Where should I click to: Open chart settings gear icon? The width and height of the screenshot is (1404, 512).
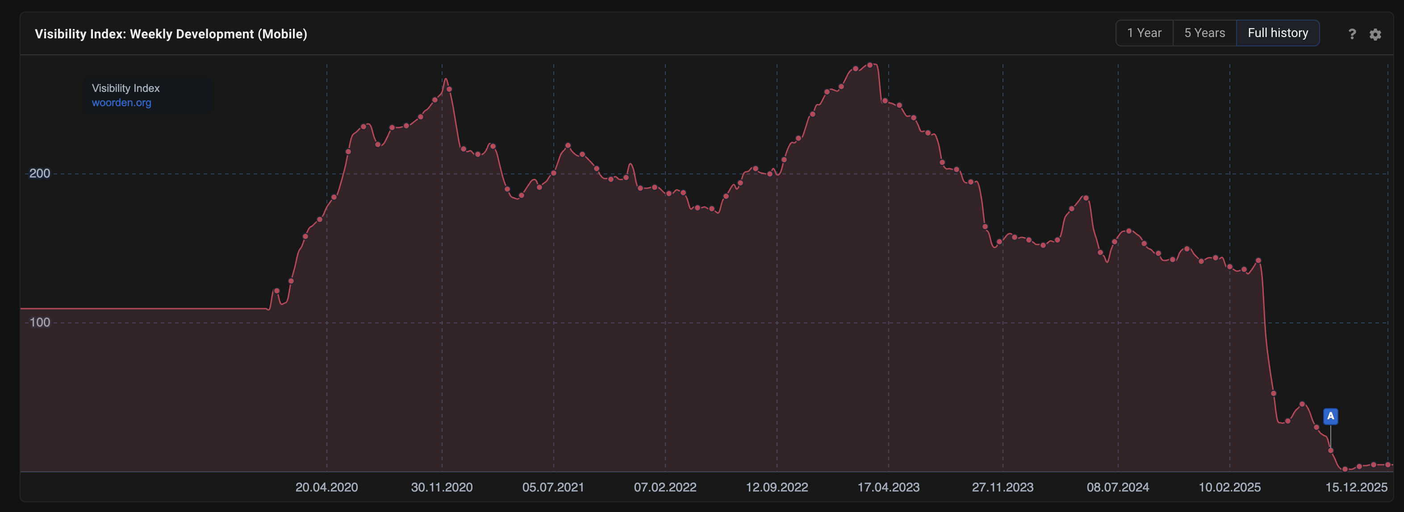[x=1375, y=34]
